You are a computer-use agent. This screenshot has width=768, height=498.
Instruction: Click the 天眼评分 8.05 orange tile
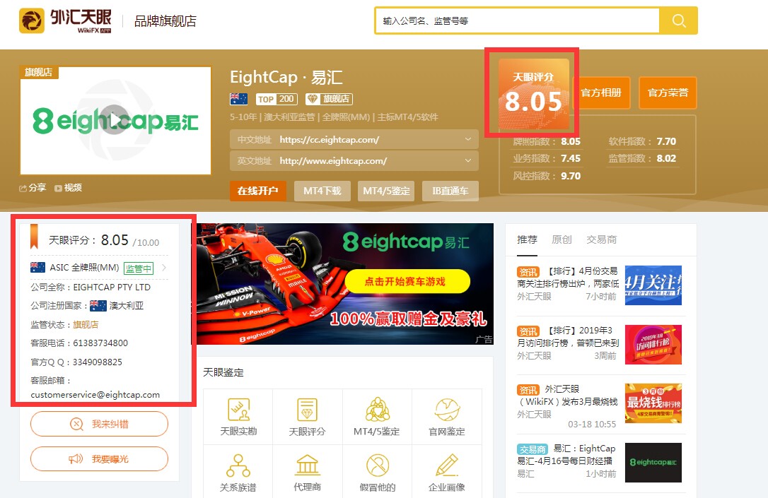pyautogui.click(x=534, y=94)
